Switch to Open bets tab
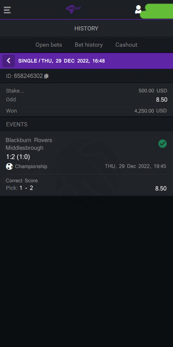Viewport: 173px width, 347px height. tap(49, 45)
